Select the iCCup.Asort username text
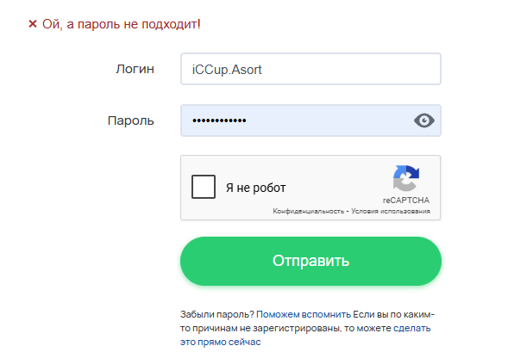This screenshot has height=352, width=508. click(x=227, y=70)
